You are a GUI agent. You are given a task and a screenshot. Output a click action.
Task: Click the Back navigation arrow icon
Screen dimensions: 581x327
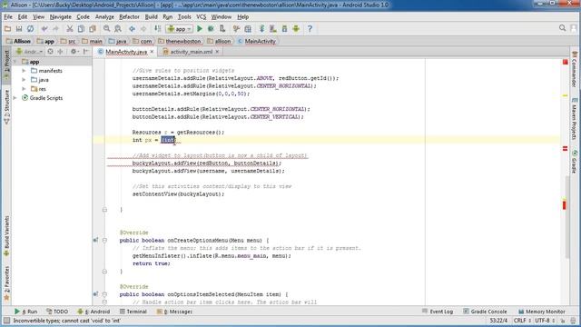click(132, 28)
